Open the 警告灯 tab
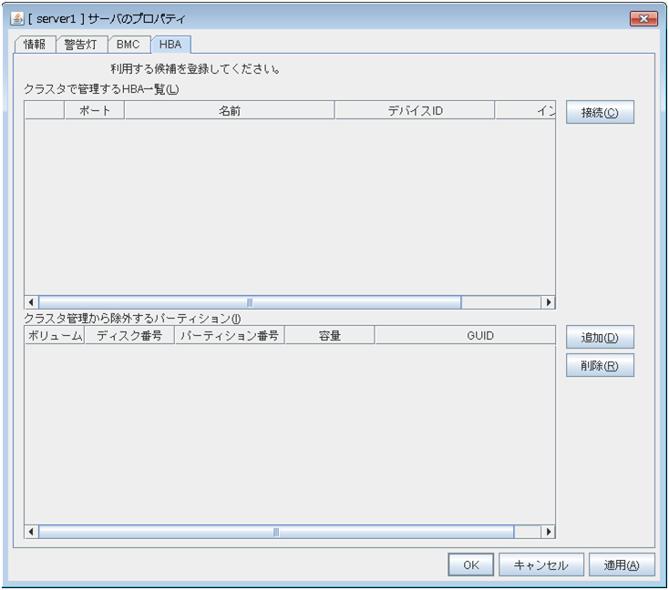 coord(81,45)
